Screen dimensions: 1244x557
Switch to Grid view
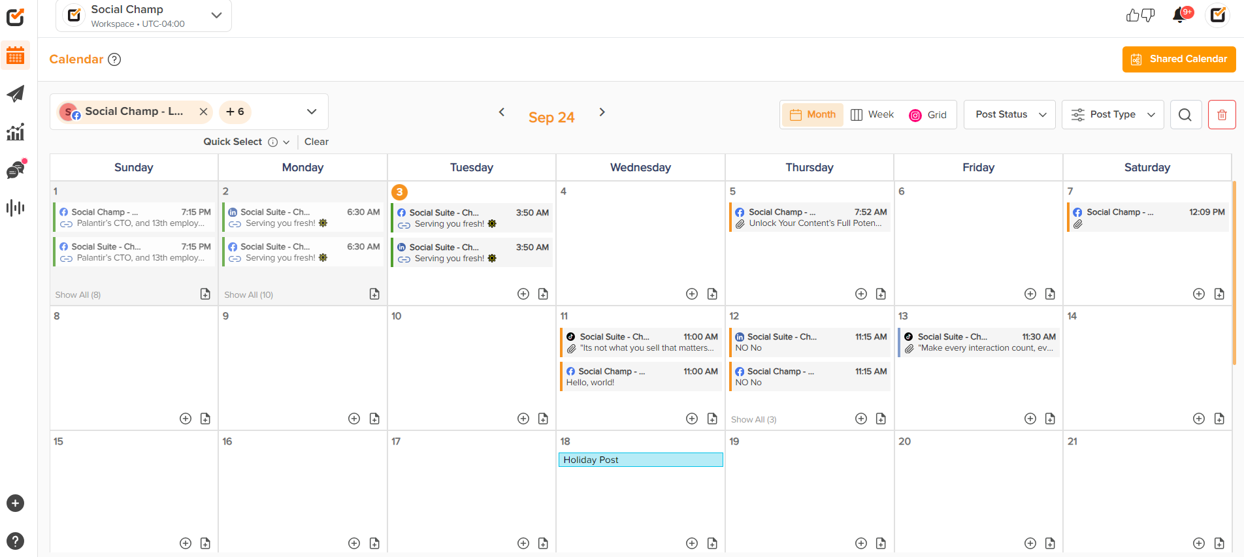(928, 115)
